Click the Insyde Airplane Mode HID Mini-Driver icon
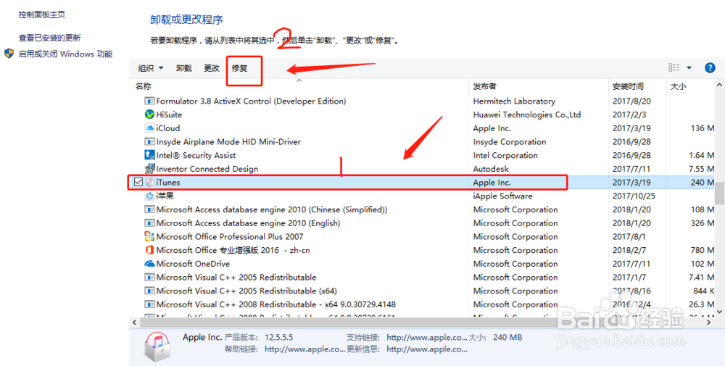The width and height of the screenshot is (725, 366). coord(149,141)
